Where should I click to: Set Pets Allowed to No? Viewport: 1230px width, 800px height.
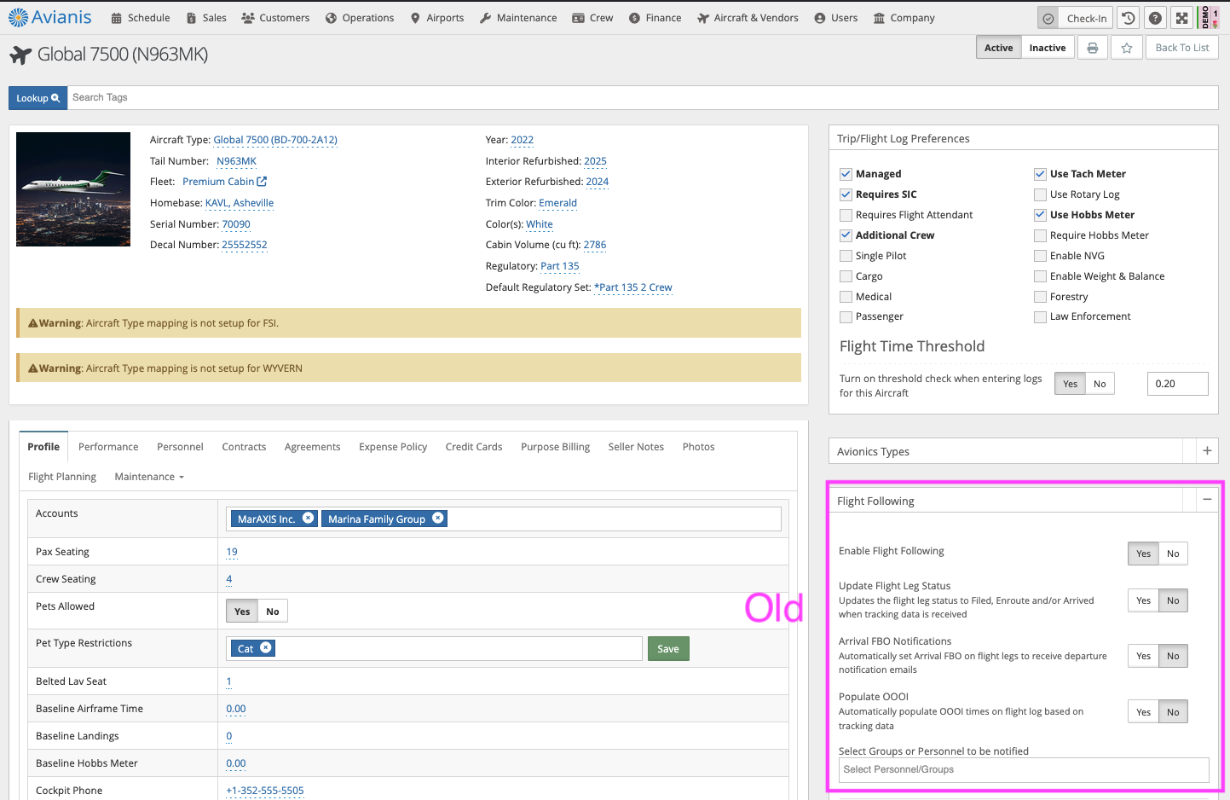pyautogui.click(x=273, y=612)
